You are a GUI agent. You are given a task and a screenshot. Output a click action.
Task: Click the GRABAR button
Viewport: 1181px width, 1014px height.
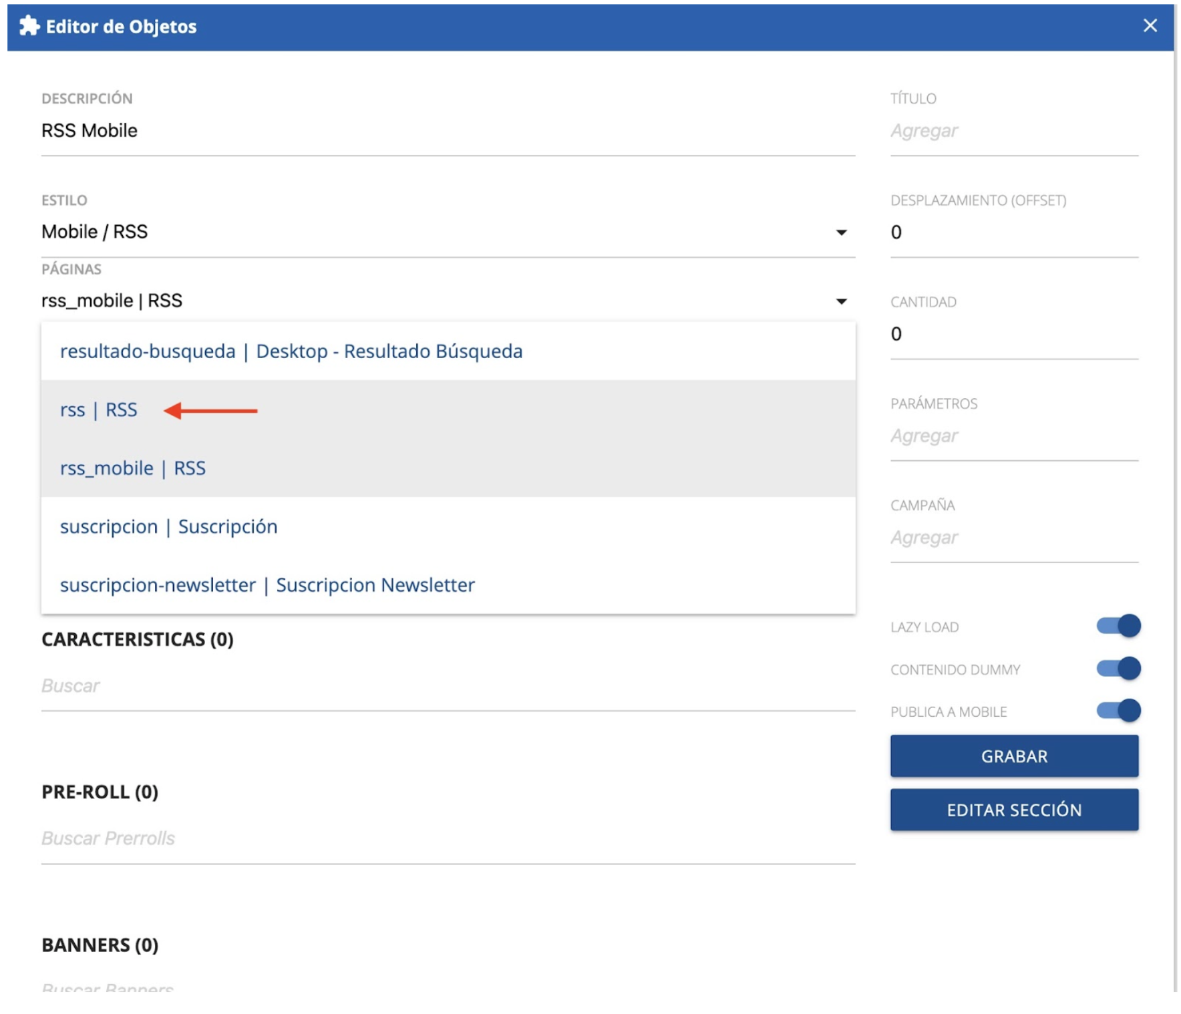coord(1014,755)
